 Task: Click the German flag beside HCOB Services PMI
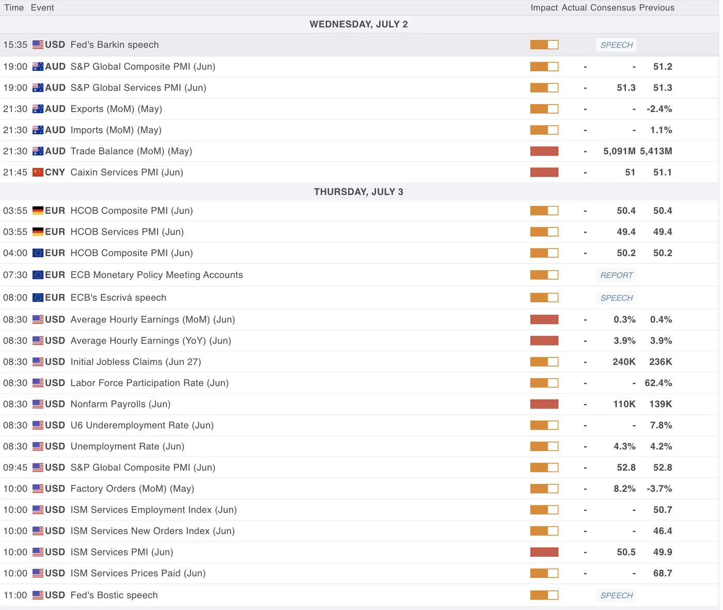[x=38, y=232]
